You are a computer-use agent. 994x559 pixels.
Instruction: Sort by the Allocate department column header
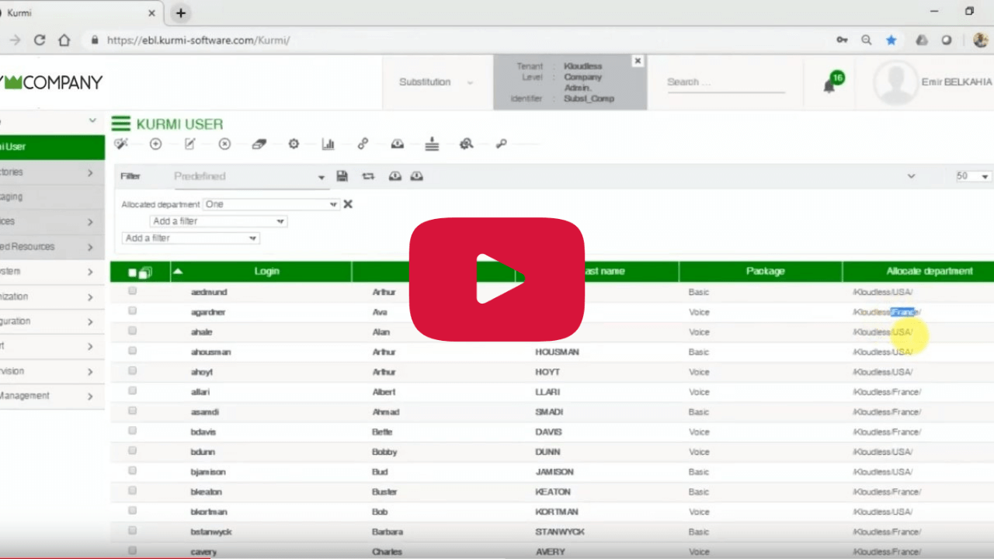930,272
